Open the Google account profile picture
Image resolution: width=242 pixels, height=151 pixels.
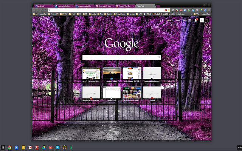tap(207, 20)
